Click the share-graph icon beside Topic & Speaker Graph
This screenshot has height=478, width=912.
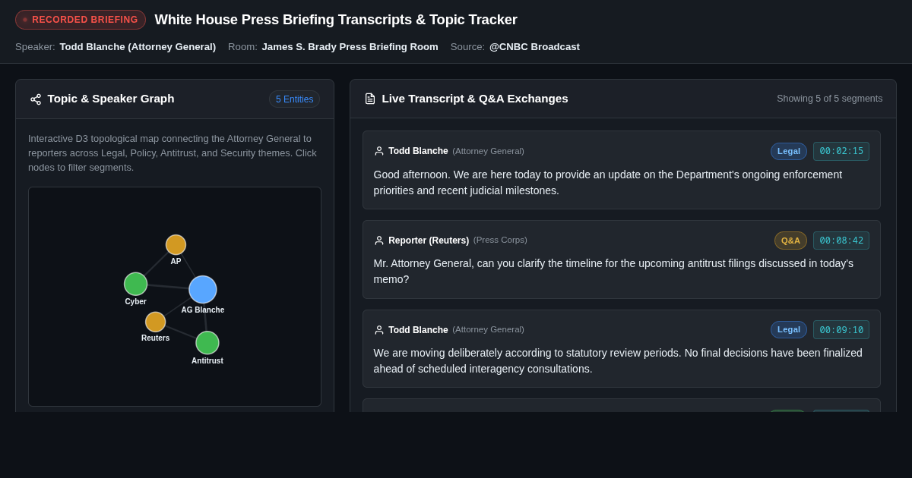pyautogui.click(x=36, y=99)
